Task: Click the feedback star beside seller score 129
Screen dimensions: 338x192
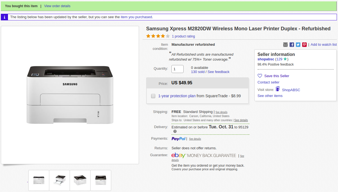Action: pos(285,59)
